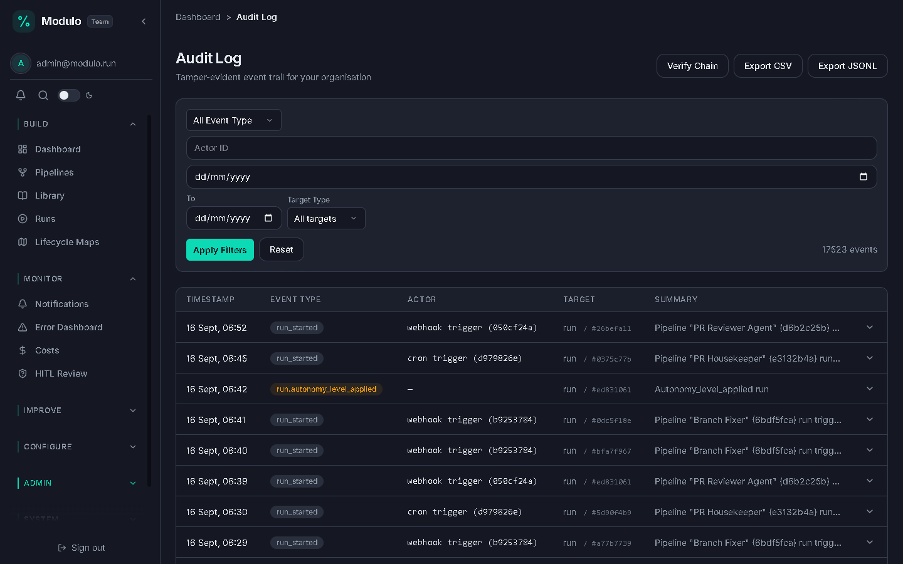The image size is (903, 564).
Task: Click the Pipelines branch icon
Action: pos(23,172)
